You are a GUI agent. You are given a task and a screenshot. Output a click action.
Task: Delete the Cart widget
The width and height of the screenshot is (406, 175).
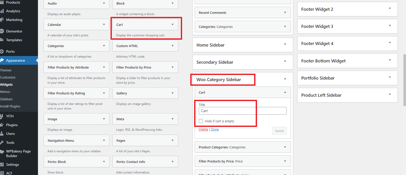203,129
